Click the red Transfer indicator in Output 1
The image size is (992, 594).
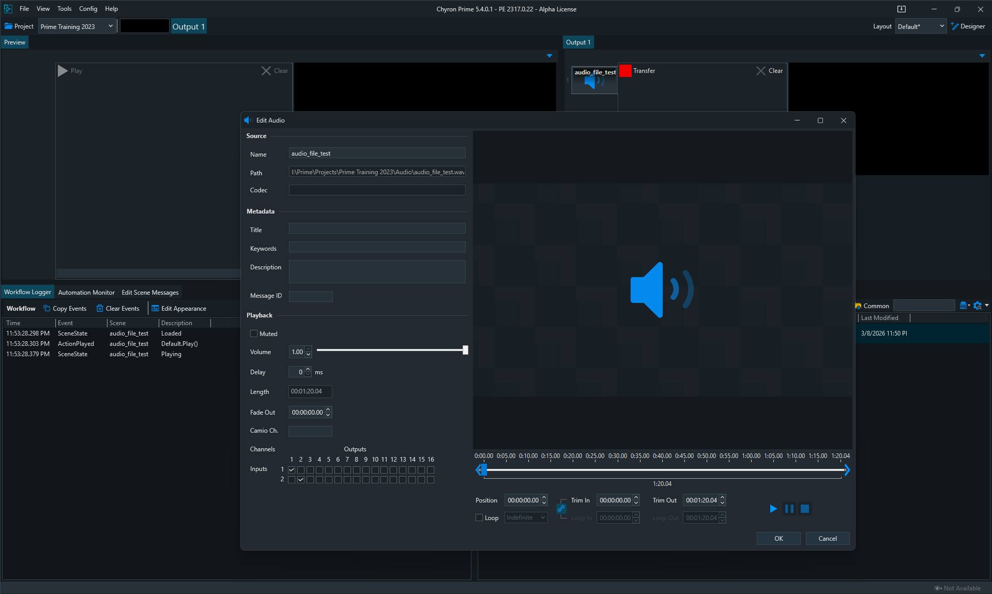click(x=625, y=71)
